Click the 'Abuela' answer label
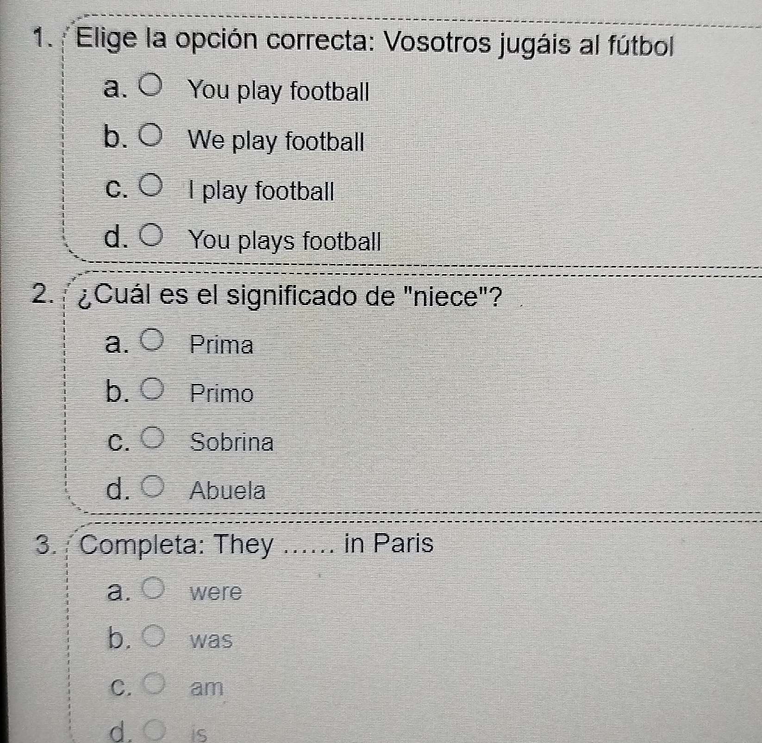 click(x=228, y=491)
